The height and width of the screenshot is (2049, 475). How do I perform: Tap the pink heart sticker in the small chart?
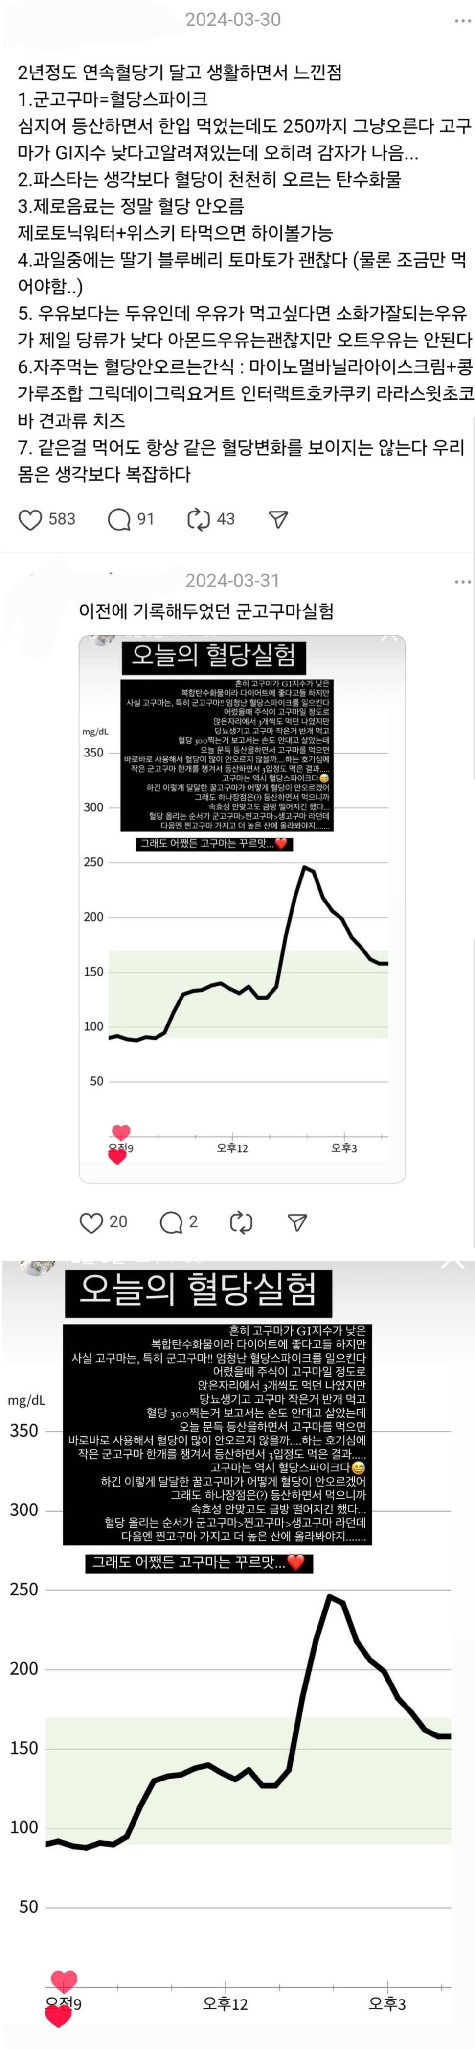[121, 1133]
